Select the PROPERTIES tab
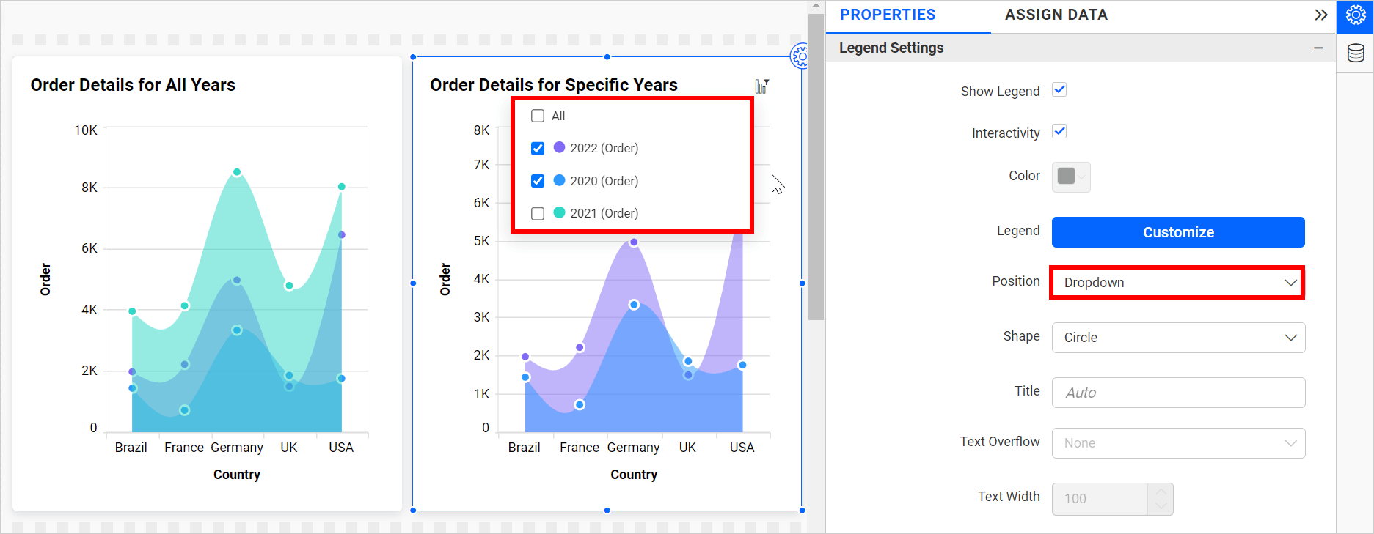1374x534 pixels. (887, 15)
